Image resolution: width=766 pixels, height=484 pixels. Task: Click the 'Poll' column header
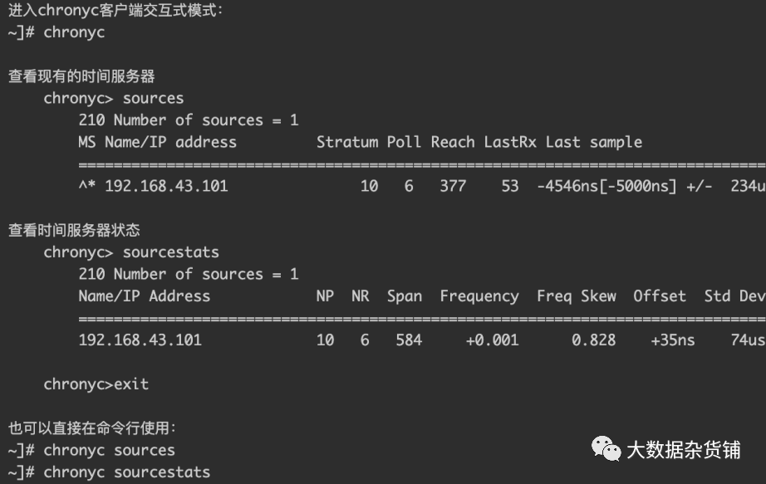pyautogui.click(x=404, y=142)
